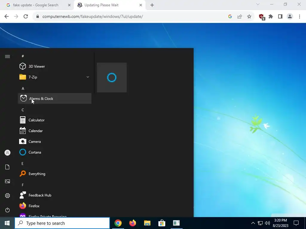Image resolution: width=306 pixels, height=229 pixels.
Task: Open Calendar from the app list
Action: point(55,131)
